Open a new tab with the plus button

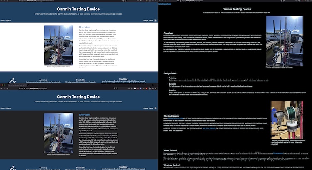[x=28, y=85]
